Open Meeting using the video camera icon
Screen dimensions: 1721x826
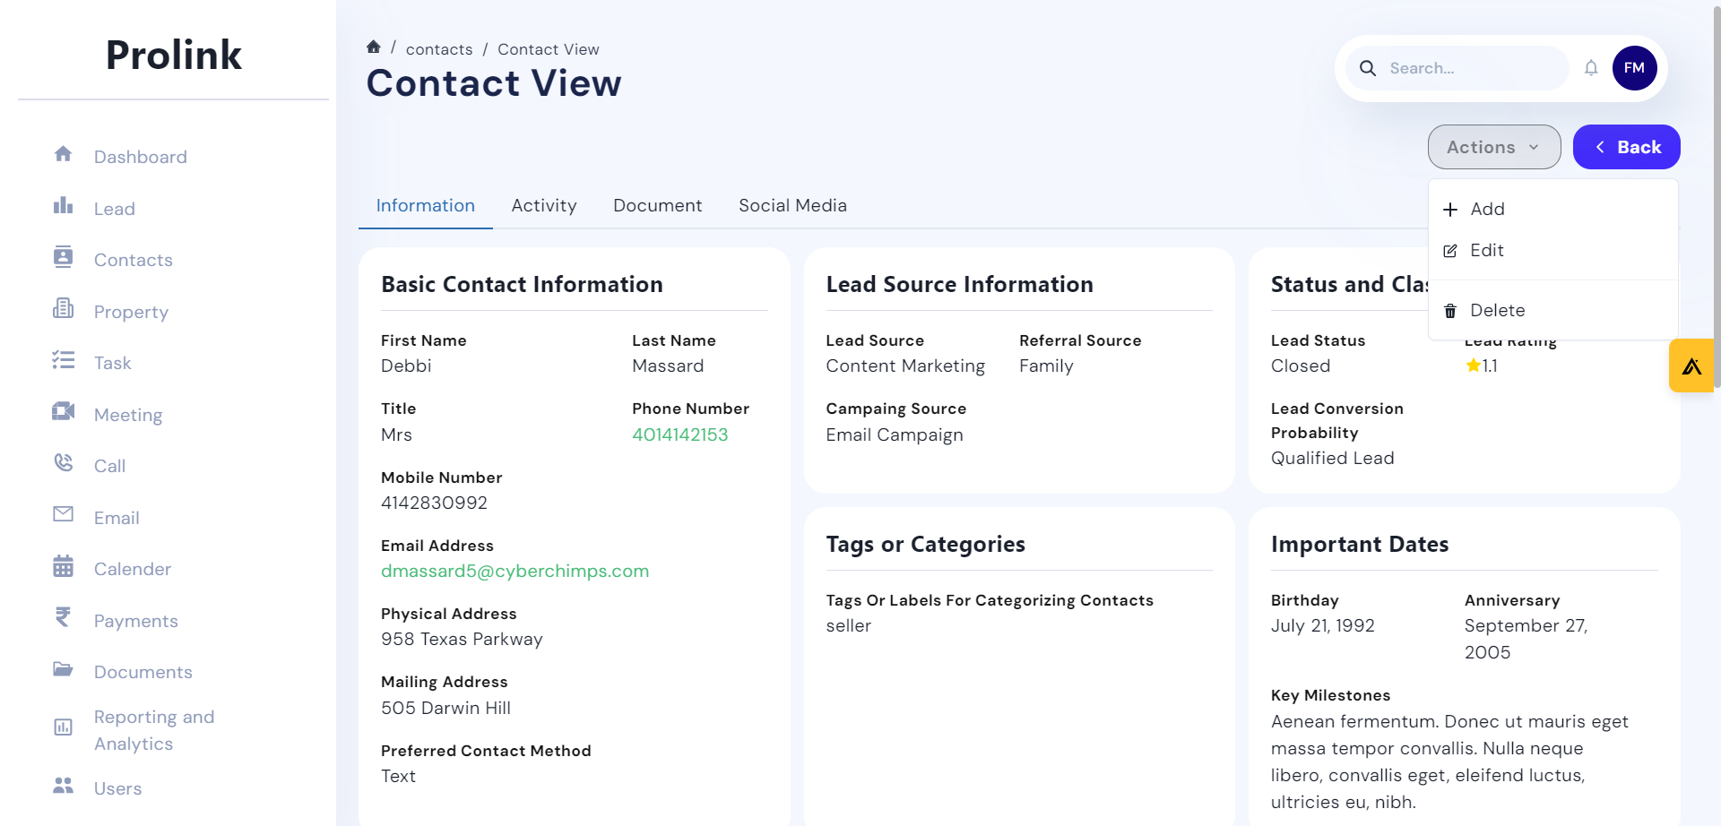(x=63, y=413)
